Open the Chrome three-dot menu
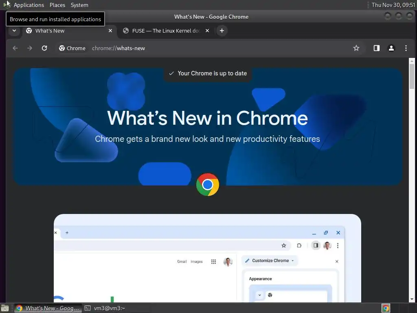Image resolution: width=417 pixels, height=313 pixels. [x=406, y=48]
